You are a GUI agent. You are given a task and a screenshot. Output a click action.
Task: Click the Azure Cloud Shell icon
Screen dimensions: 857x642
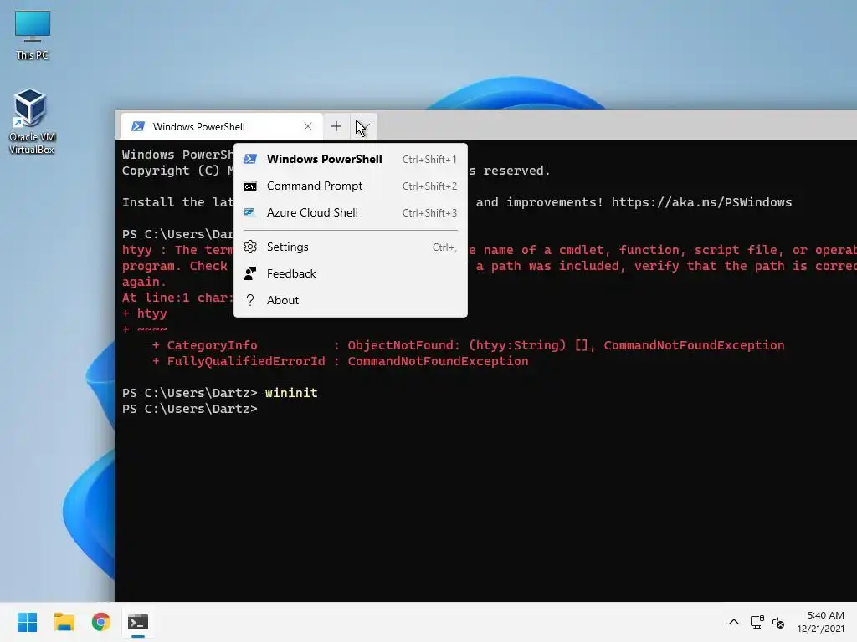249,212
